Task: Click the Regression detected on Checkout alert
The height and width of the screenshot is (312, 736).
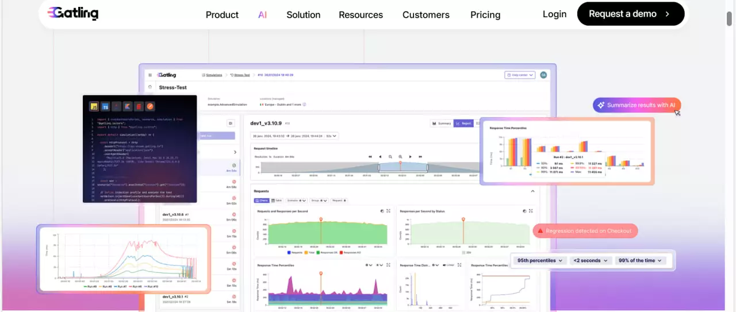Action: 585,231
